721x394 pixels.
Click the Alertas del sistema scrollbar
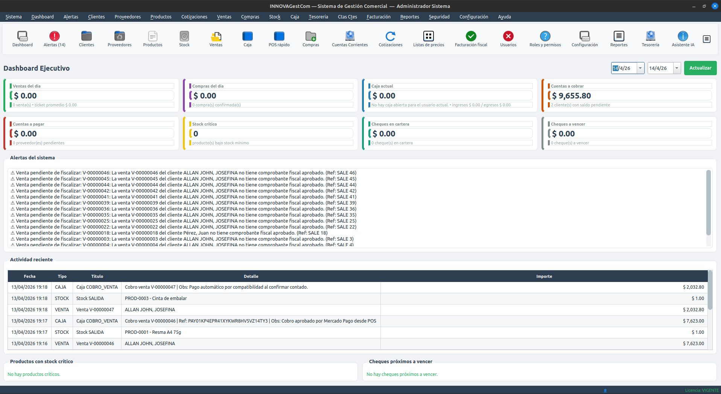coord(708,203)
